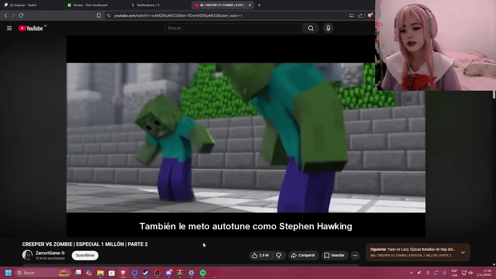Screen dimensions: 496x279
Task: Switch to the lenpixie Twitch tab
Action: pyautogui.click(x=30, y=5)
